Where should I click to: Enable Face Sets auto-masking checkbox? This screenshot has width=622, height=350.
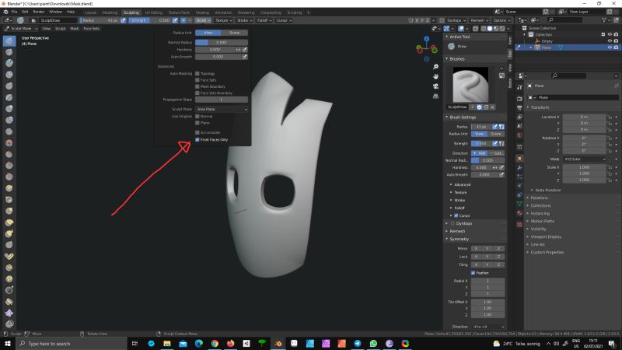pos(197,80)
